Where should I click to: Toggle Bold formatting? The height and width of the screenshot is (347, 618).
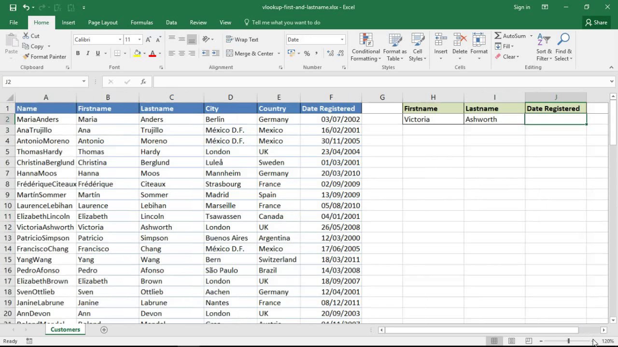(78, 53)
